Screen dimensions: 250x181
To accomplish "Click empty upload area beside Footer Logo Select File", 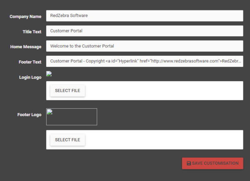I will click(164, 140).
